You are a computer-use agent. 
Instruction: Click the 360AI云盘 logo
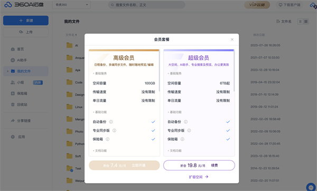pos(24,4)
